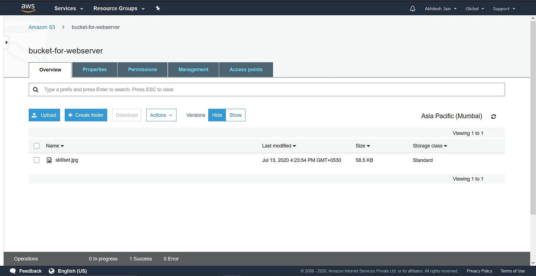The height and width of the screenshot is (276, 536).
Task: Open the Privacy Policy link
Action: (x=479, y=271)
